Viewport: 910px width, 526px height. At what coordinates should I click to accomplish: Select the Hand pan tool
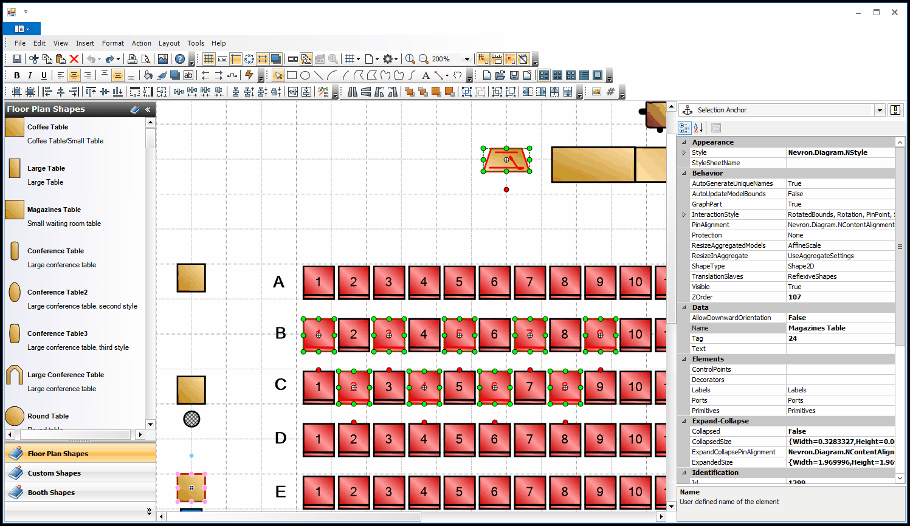point(458,75)
